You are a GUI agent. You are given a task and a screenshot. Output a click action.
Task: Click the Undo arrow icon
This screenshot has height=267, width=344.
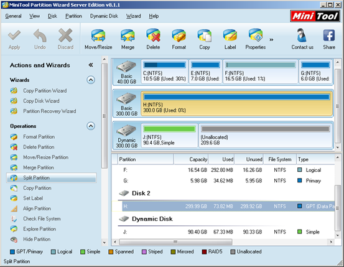(x=40, y=35)
